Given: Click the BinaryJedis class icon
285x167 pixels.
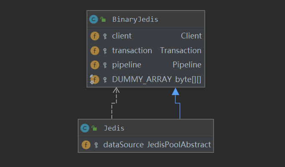Looking at the screenshot, I should pyautogui.click(x=94, y=19).
